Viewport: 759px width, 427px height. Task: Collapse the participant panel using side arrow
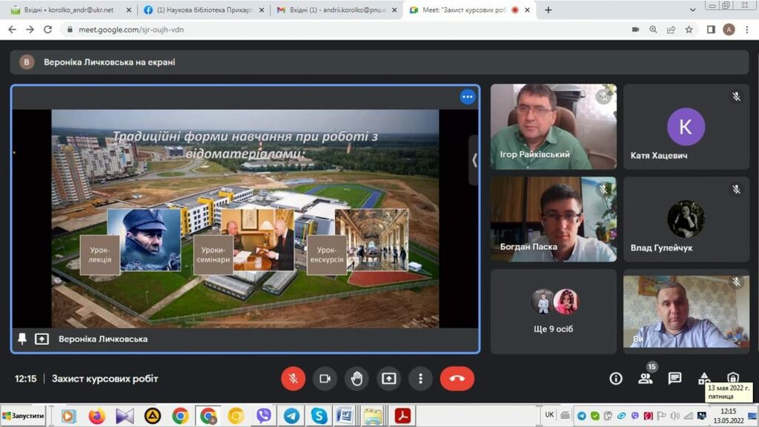[474, 159]
